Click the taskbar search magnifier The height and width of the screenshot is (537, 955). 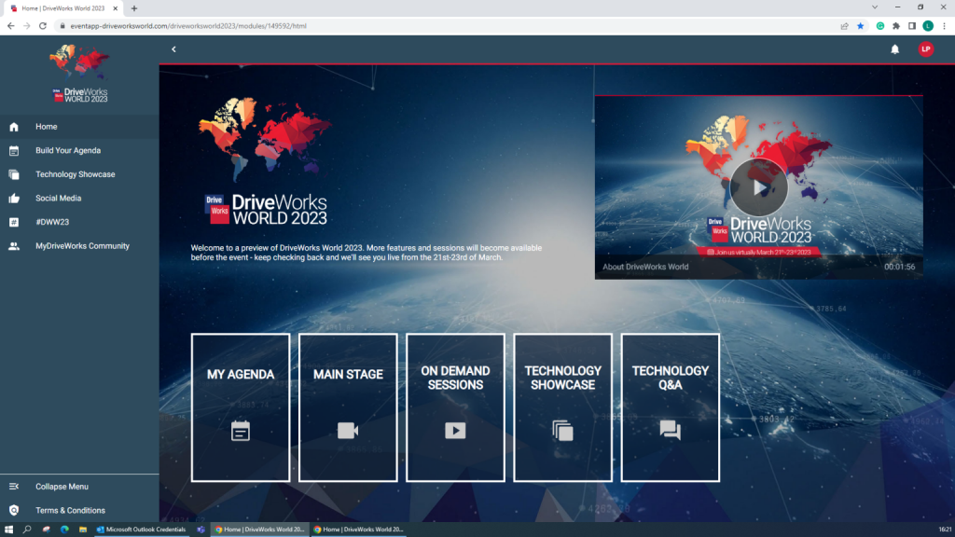[x=27, y=530]
